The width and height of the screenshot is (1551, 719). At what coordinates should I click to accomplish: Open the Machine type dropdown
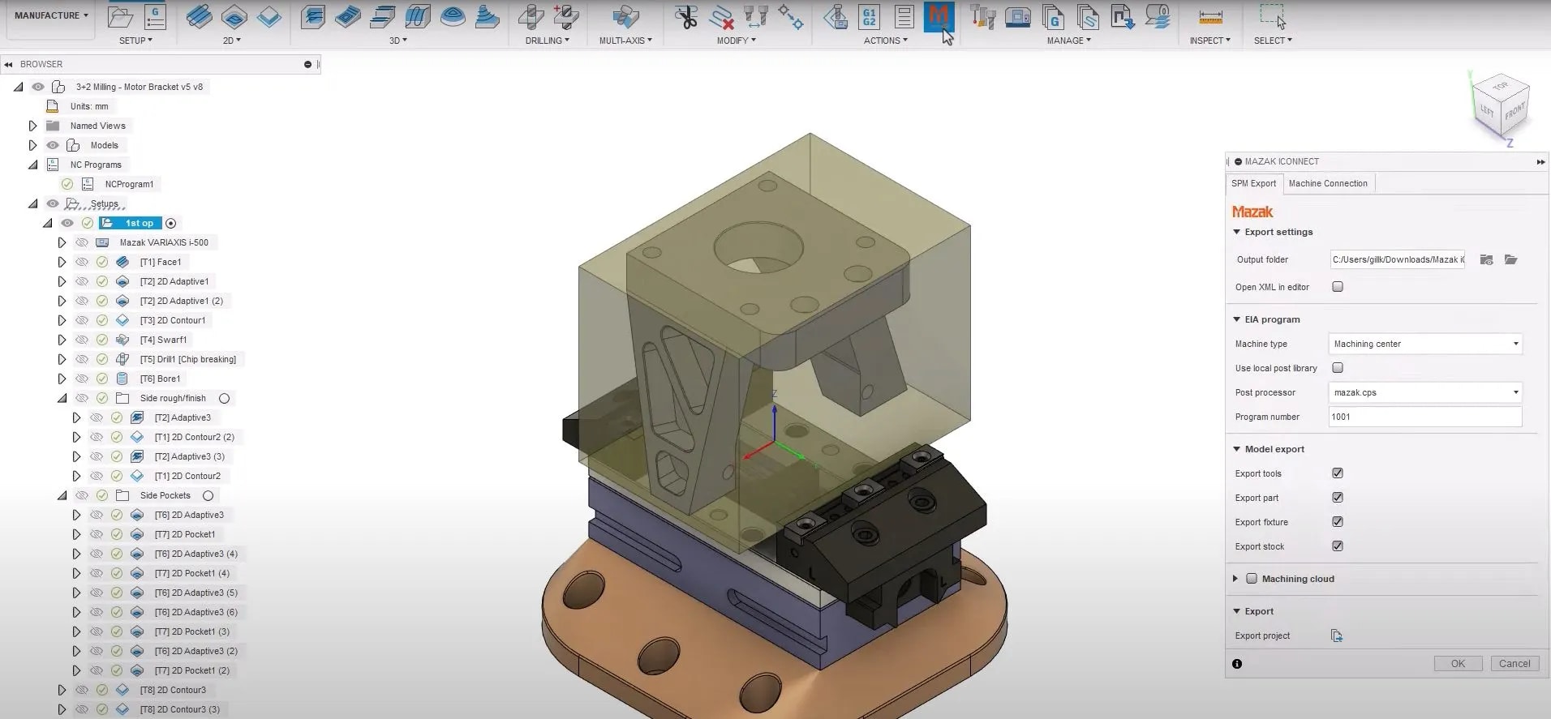1425,344
